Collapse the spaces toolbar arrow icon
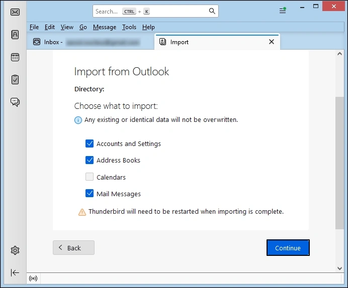The image size is (348, 288). (x=15, y=272)
